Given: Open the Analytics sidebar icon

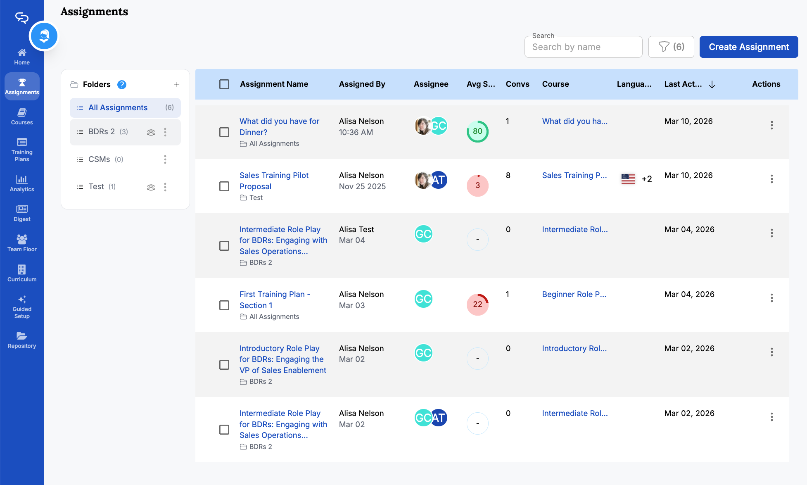Looking at the screenshot, I should [22, 183].
